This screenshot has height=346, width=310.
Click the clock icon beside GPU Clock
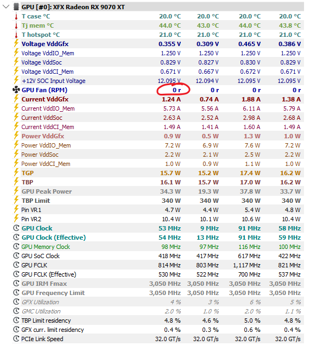coord(16,228)
